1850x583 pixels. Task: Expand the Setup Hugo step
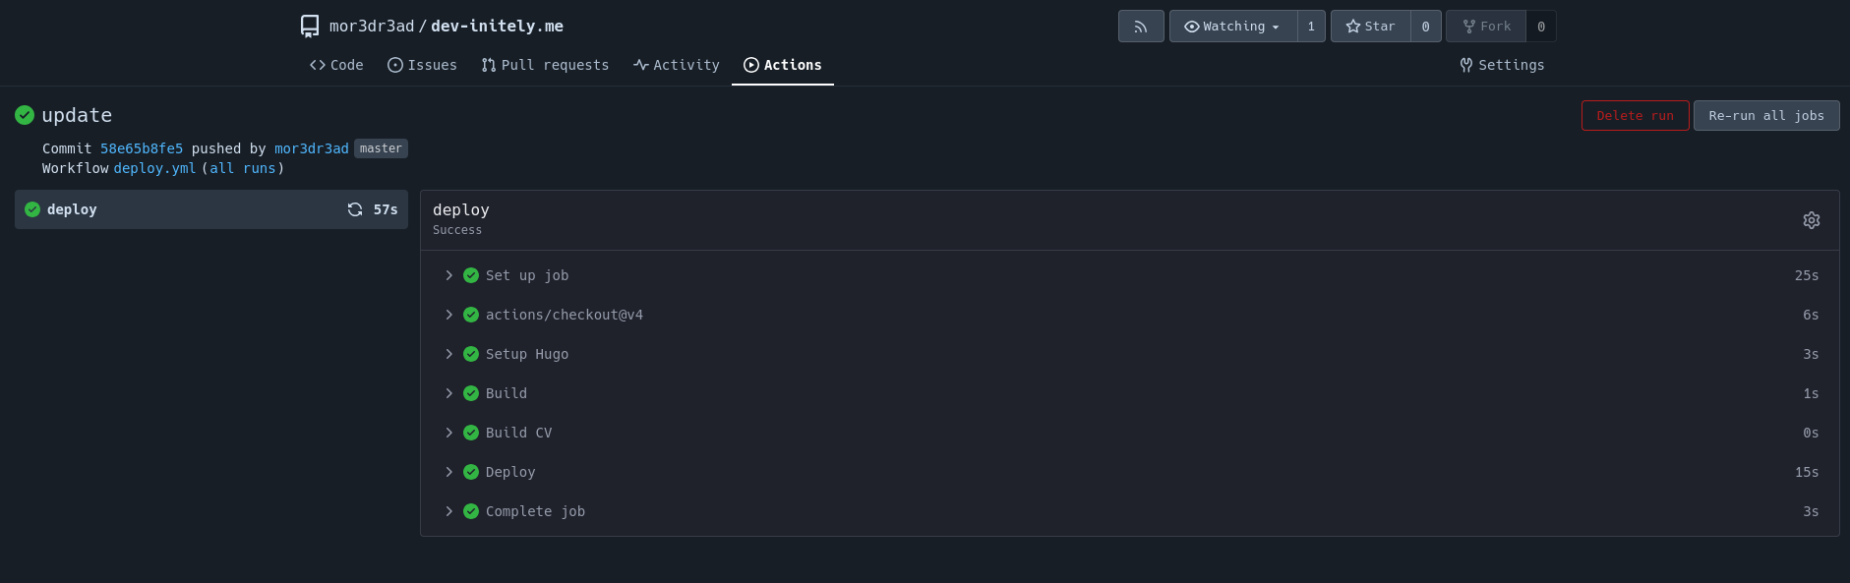click(x=1130, y=354)
